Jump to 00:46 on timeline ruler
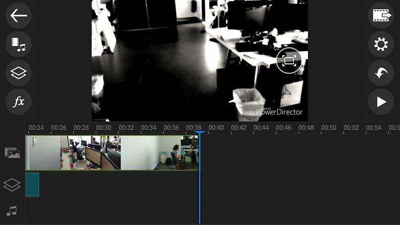This screenshot has height=225, width=400. click(283, 128)
